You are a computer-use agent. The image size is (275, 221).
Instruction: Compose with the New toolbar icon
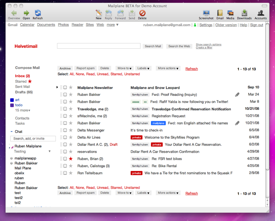click(98, 13)
